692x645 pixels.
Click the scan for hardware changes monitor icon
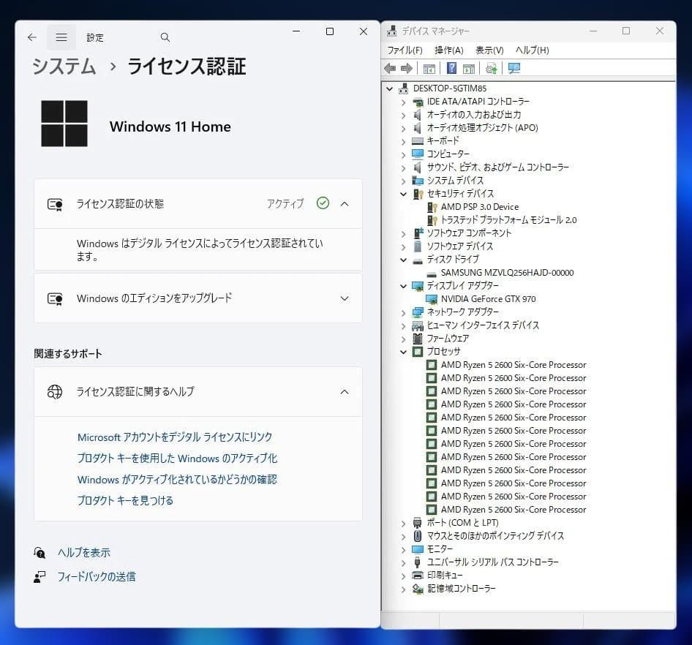tap(514, 68)
